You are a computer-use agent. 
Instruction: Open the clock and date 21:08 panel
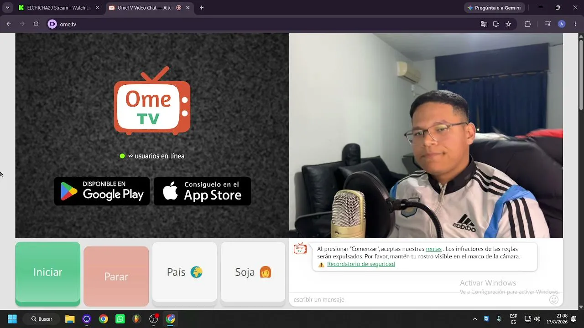[557, 319]
